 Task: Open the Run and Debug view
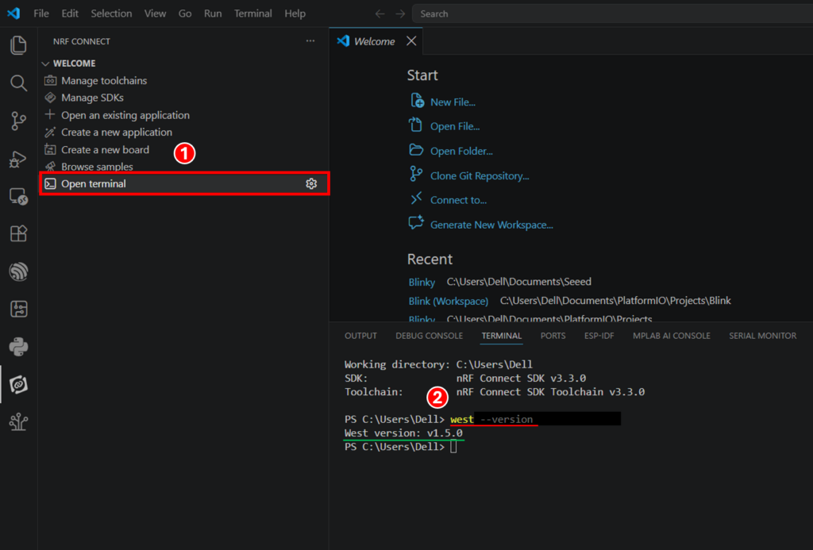pyautogui.click(x=19, y=159)
